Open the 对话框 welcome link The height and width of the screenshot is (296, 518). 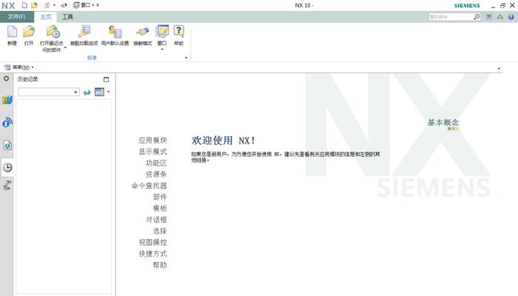(x=156, y=220)
